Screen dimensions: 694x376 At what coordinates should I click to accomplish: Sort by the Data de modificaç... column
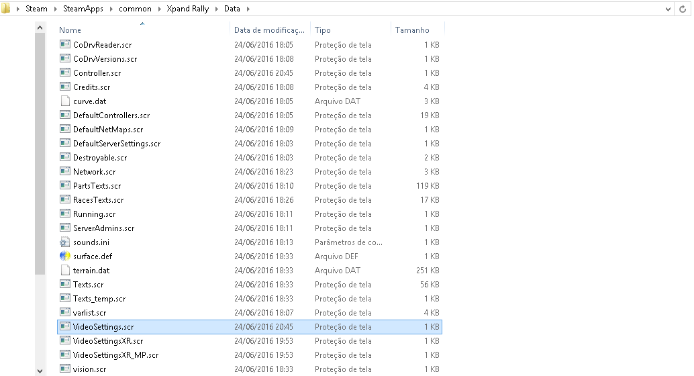point(269,30)
